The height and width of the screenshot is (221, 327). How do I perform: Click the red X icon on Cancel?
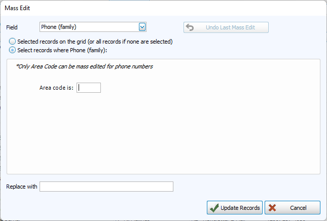click(x=273, y=208)
